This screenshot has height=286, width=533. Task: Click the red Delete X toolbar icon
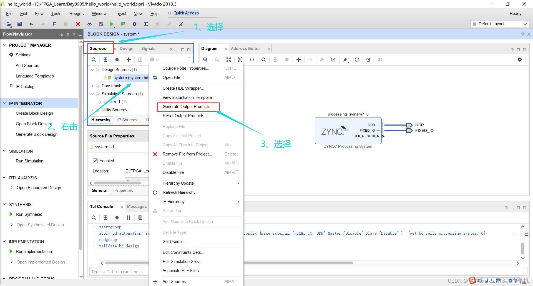point(78,24)
